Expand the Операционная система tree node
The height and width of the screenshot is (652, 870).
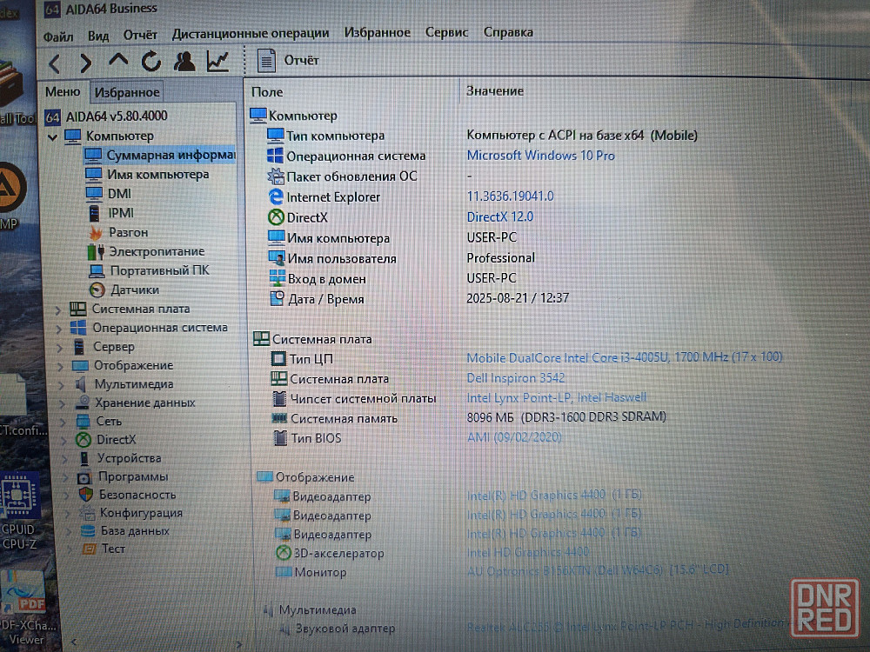coord(59,329)
